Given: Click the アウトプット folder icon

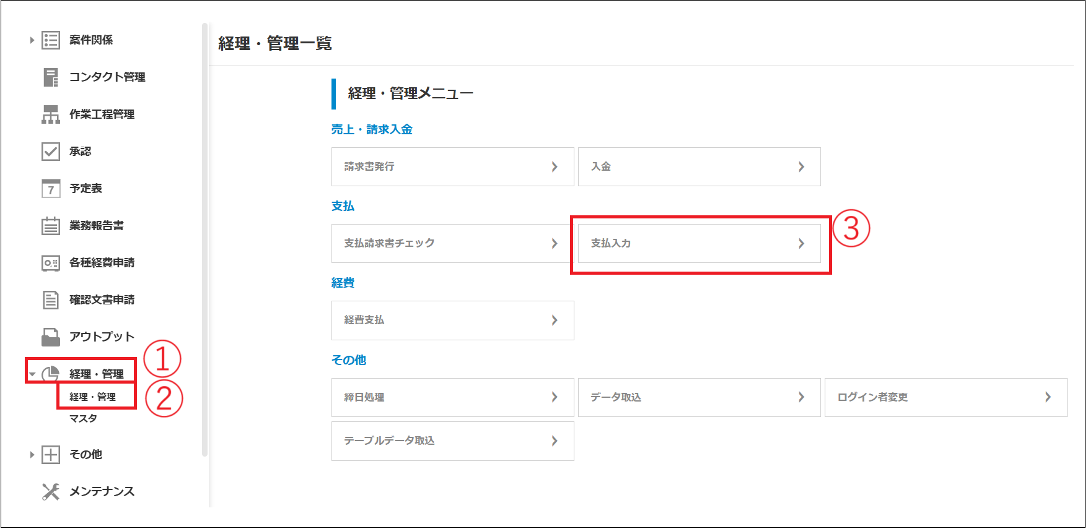Looking at the screenshot, I should pyautogui.click(x=50, y=337).
